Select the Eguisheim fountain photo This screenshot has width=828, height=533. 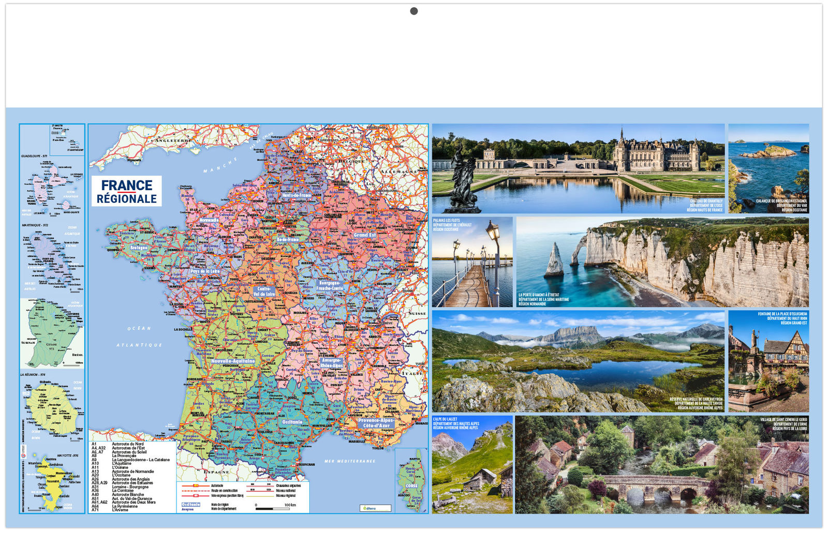pos(768,361)
